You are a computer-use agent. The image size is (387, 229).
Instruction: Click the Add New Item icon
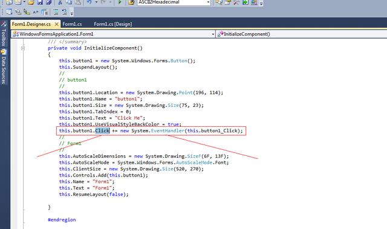(18, 2)
